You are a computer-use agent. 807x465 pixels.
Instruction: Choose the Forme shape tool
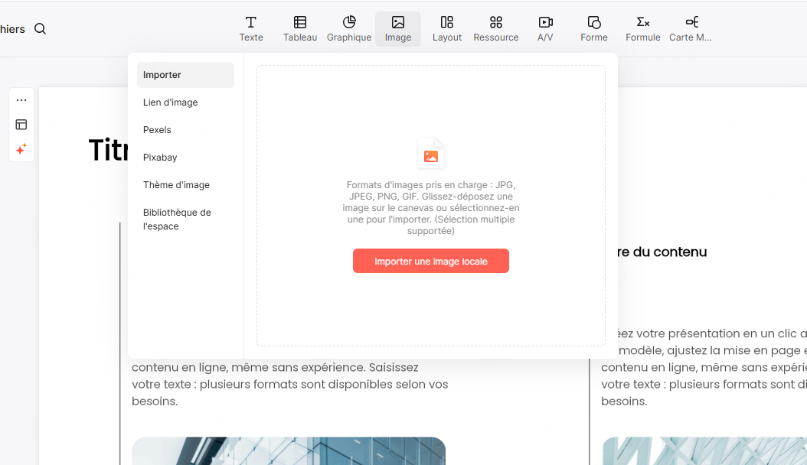point(594,29)
